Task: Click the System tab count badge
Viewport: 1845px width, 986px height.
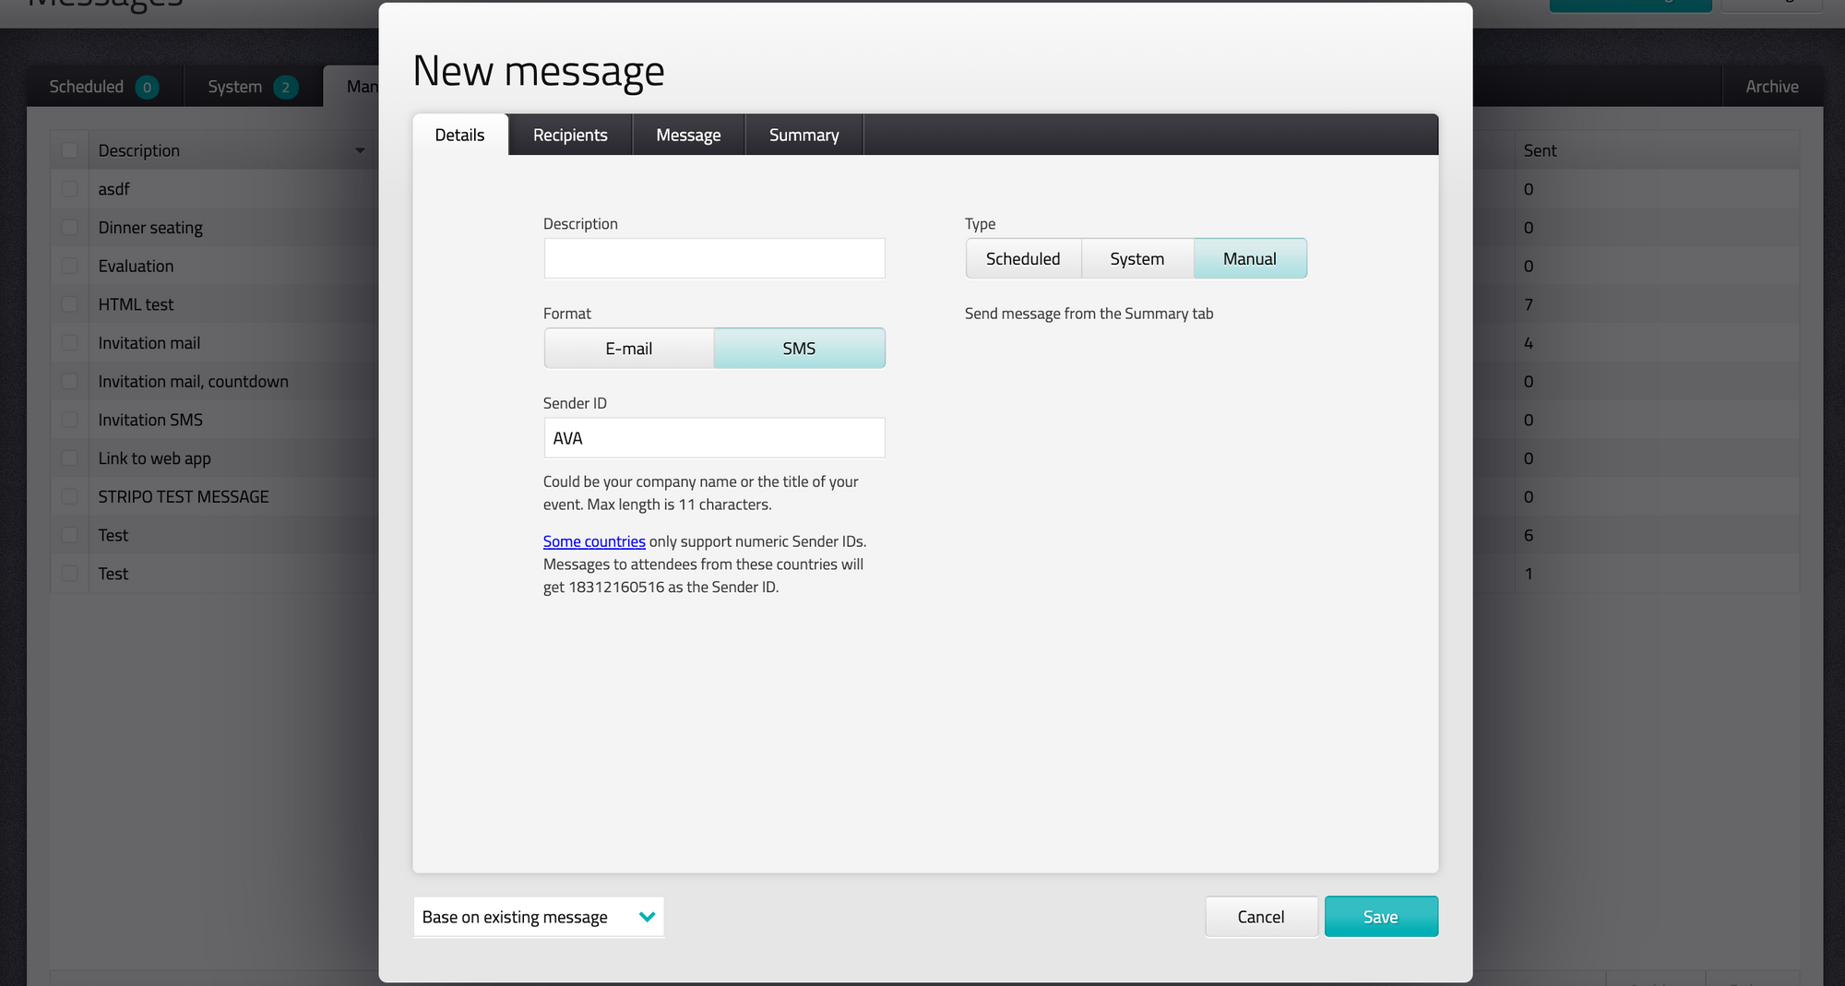Action: 286,87
